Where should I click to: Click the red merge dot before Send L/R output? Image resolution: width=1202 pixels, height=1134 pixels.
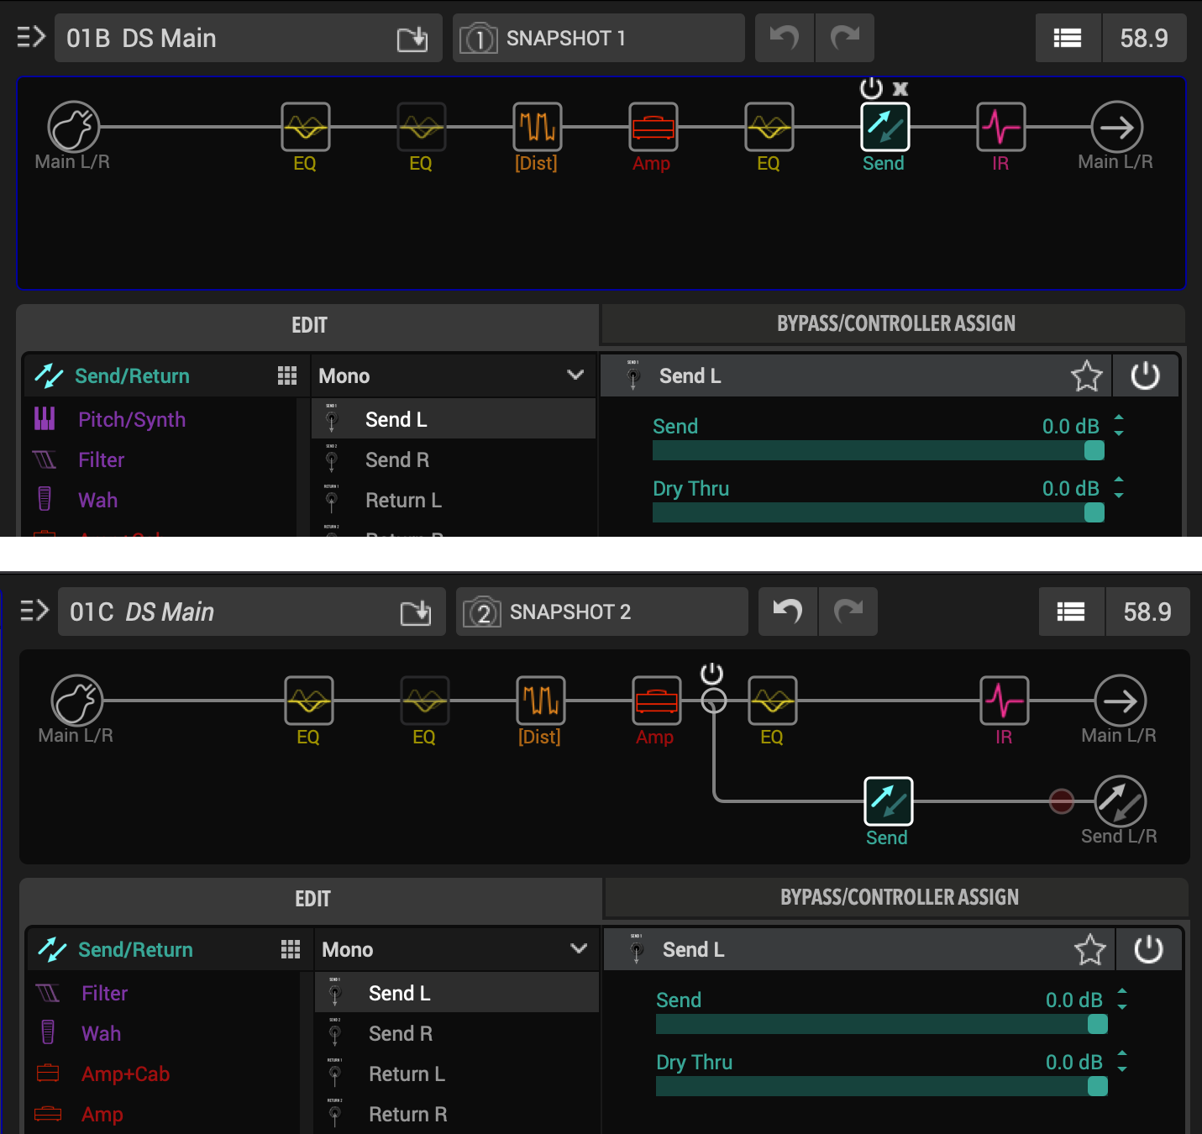[1062, 801]
